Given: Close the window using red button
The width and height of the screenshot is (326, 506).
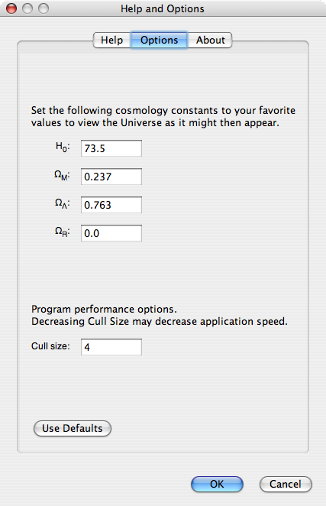Looking at the screenshot, I should [x=11, y=8].
